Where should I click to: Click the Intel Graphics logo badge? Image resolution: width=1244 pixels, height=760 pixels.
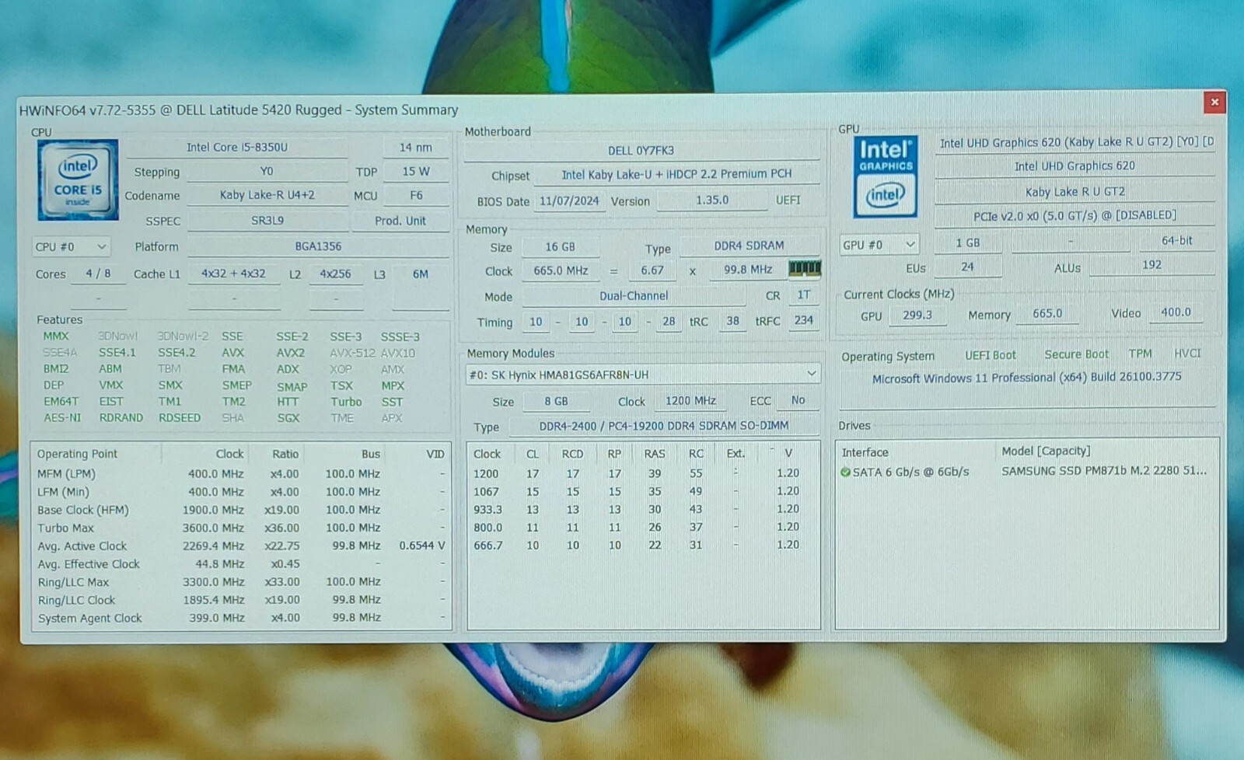(x=886, y=177)
